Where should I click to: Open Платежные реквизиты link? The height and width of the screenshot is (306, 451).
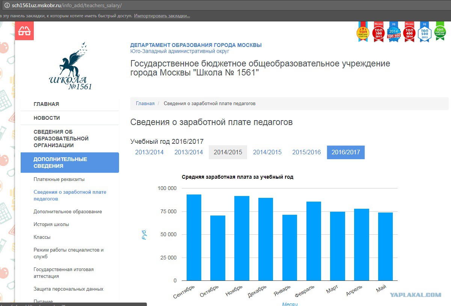59,179
